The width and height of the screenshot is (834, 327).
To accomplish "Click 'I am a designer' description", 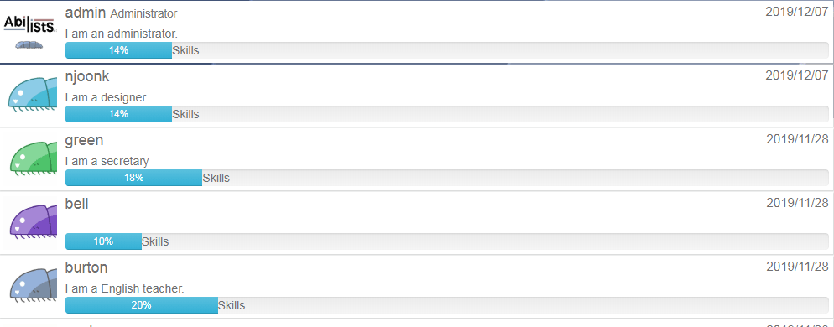I will tap(106, 98).
